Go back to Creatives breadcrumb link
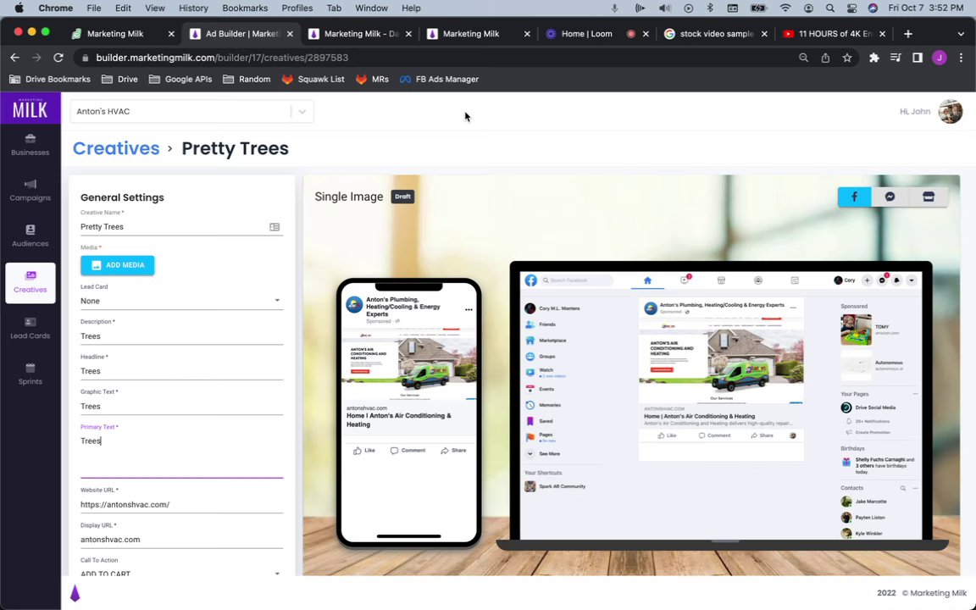The image size is (976, 610). (x=116, y=148)
